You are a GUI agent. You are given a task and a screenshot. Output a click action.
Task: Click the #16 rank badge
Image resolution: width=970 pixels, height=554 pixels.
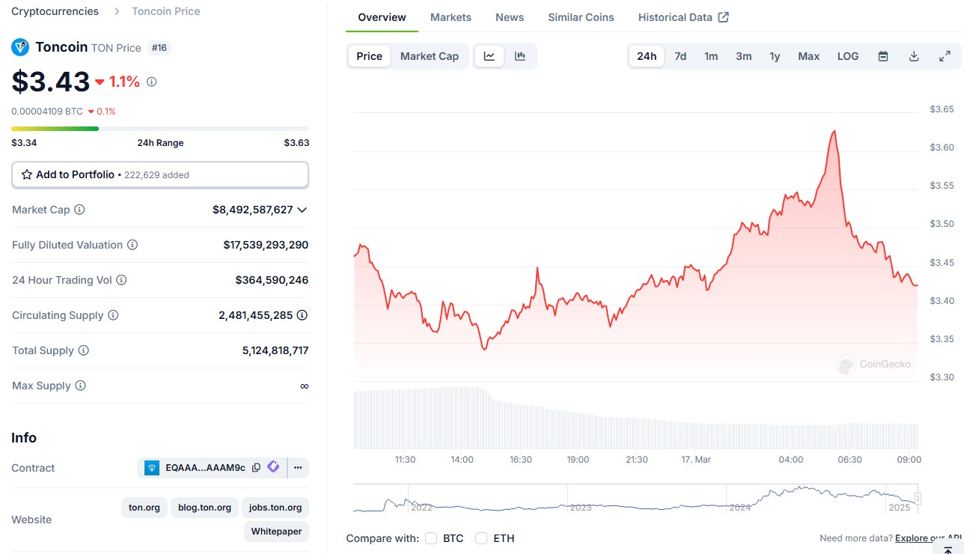(x=160, y=48)
